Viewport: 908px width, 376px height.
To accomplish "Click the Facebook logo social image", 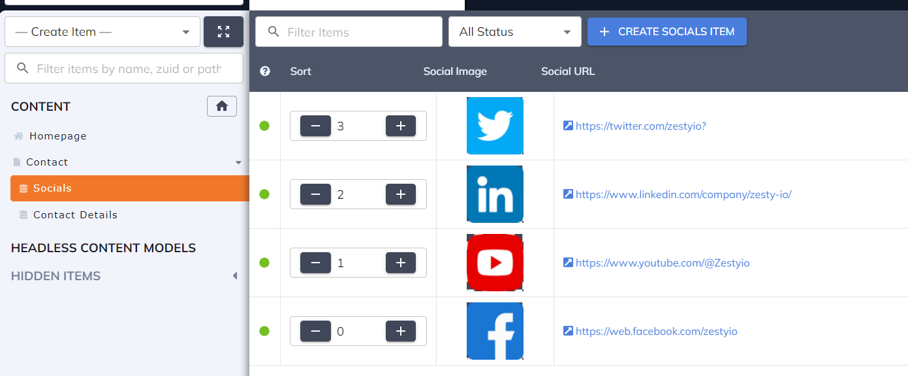I will coord(495,331).
